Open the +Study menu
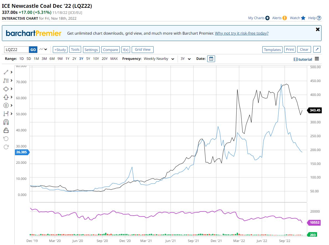The height and width of the screenshot is (245, 329). (x=60, y=50)
